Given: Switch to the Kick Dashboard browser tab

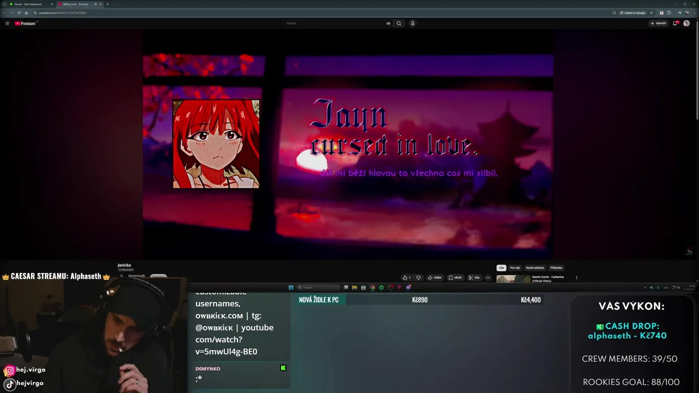Looking at the screenshot, I should tap(31, 4).
